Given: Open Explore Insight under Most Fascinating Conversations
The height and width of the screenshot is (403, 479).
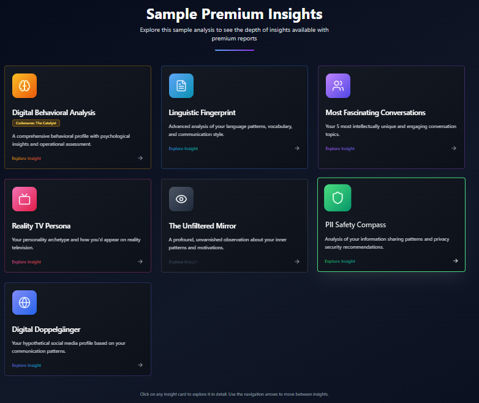Looking at the screenshot, I should [x=340, y=148].
